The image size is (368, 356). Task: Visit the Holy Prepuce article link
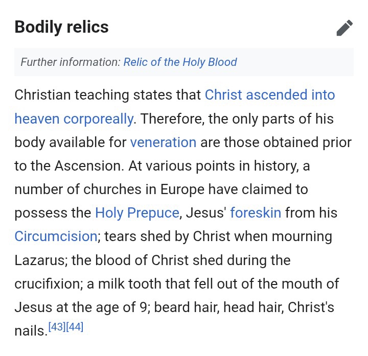tap(137, 212)
